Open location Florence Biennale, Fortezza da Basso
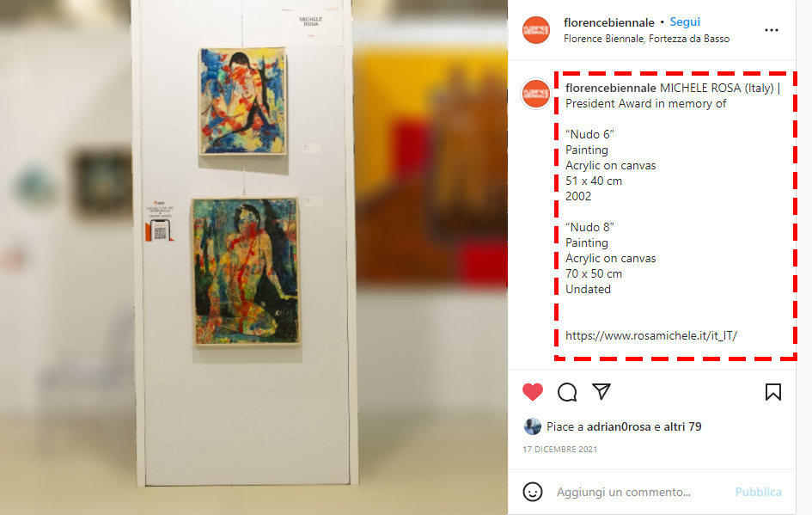812x515 pixels. tap(646, 39)
